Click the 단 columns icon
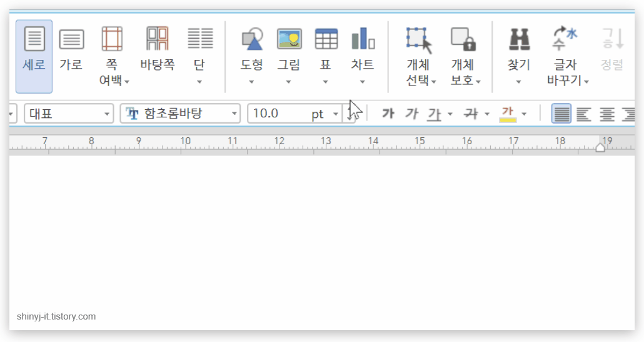The image size is (644, 342). [x=200, y=38]
